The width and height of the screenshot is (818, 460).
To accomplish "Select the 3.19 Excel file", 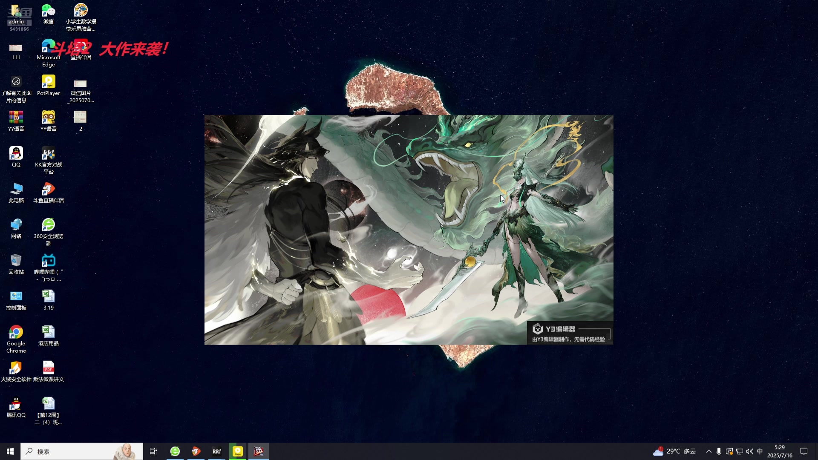I will tap(49, 300).
